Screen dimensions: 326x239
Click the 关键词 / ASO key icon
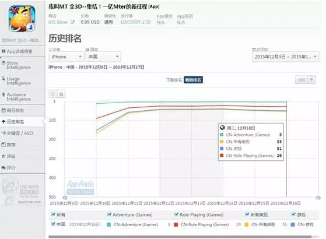click(x=3, y=133)
